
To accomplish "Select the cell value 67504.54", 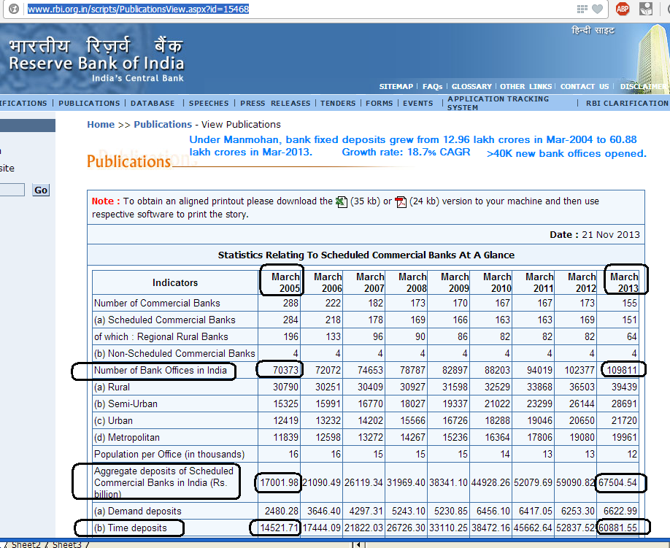I will (618, 482).
